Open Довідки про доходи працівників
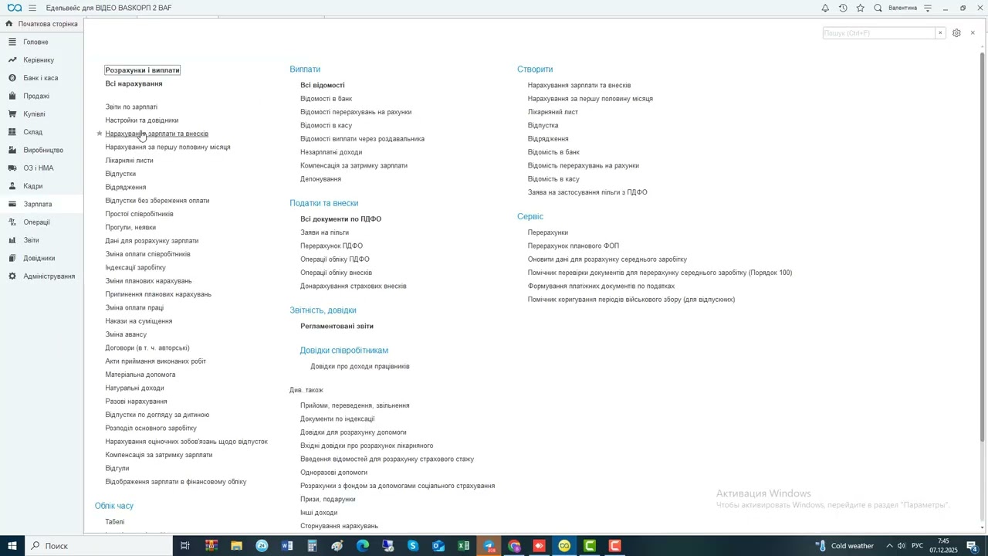This screenshot has width=988, height=556. tap(360, 367)
